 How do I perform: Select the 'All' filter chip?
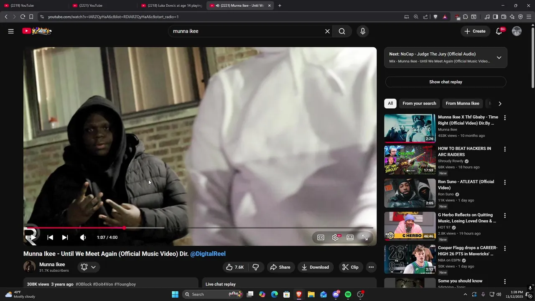(x=390, y=103)
